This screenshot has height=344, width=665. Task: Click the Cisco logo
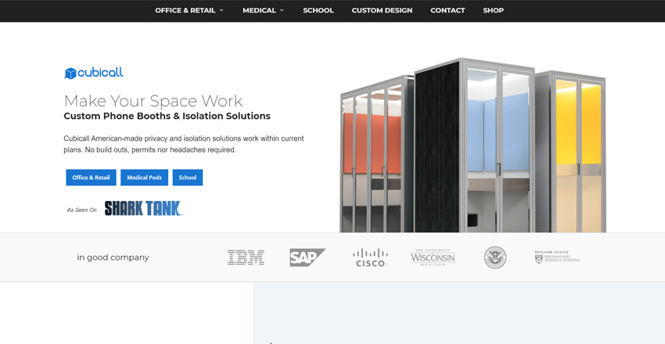tap(370, 257)
